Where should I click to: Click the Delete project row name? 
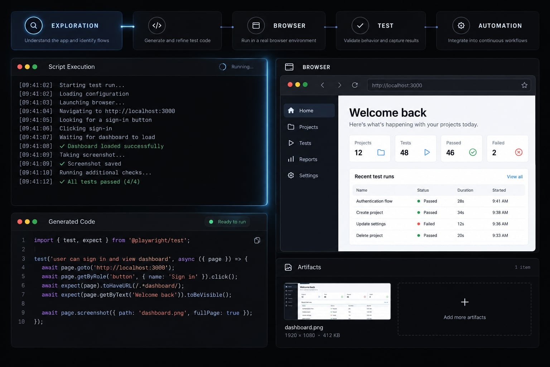(369, 235)
